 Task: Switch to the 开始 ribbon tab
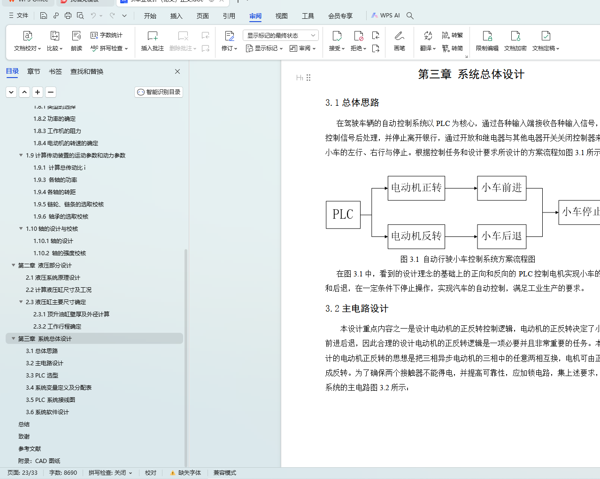point(150,16)
